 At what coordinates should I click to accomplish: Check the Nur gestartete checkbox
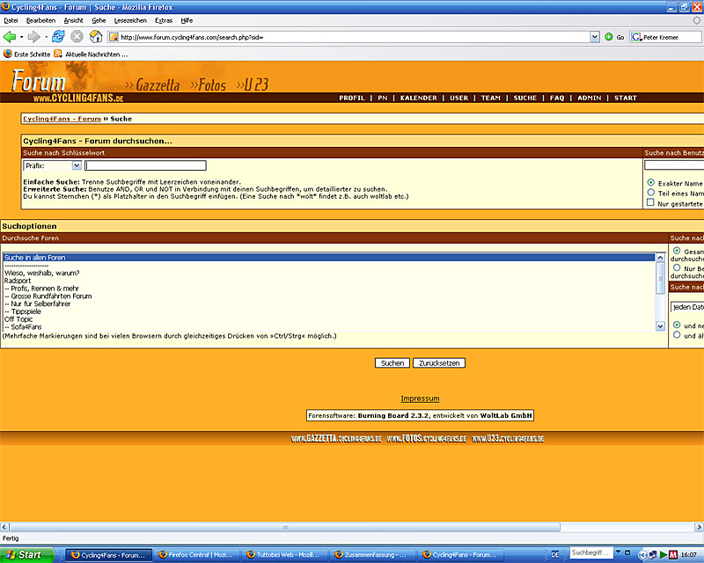tap(650, 203)
